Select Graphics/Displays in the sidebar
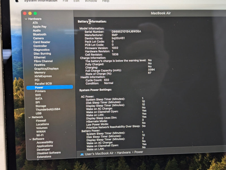Screen dimensions: 226x170 point(46,69)
